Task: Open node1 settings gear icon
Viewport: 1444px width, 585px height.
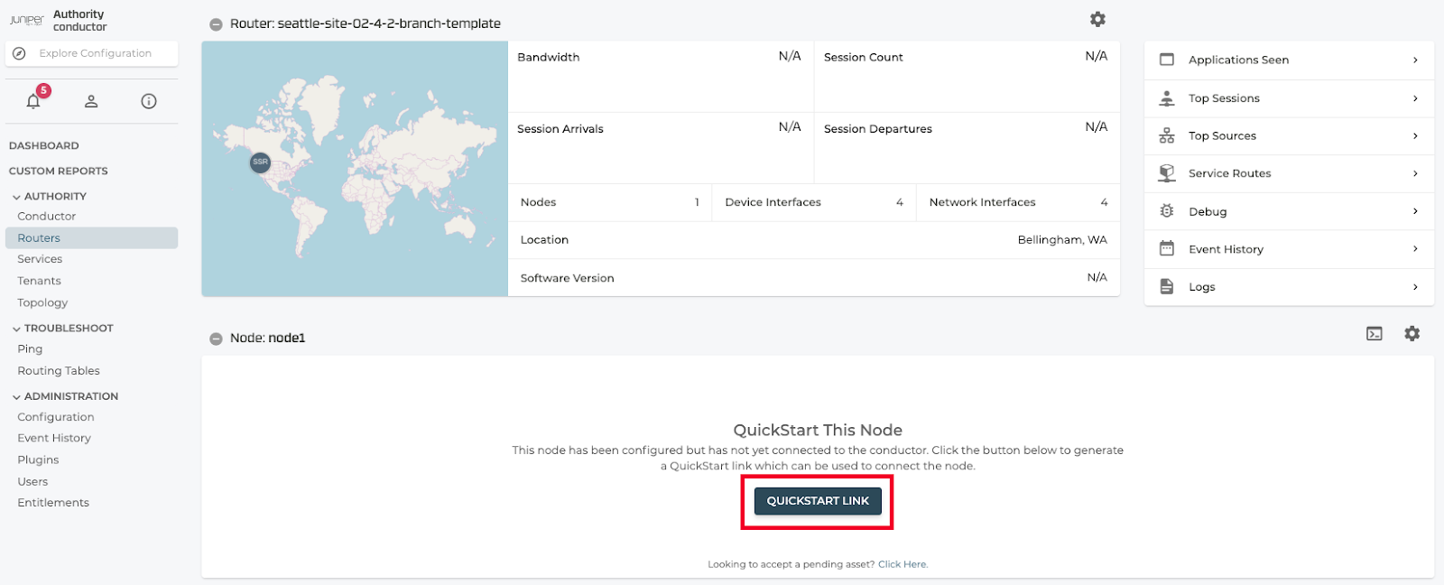Action: [x=1412, y=334]
